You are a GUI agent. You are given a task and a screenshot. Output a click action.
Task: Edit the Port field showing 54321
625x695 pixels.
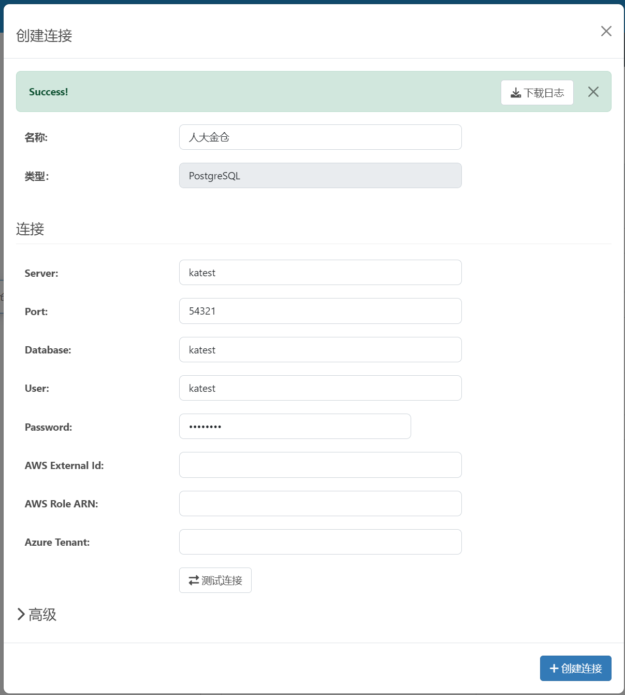point(321,311)
